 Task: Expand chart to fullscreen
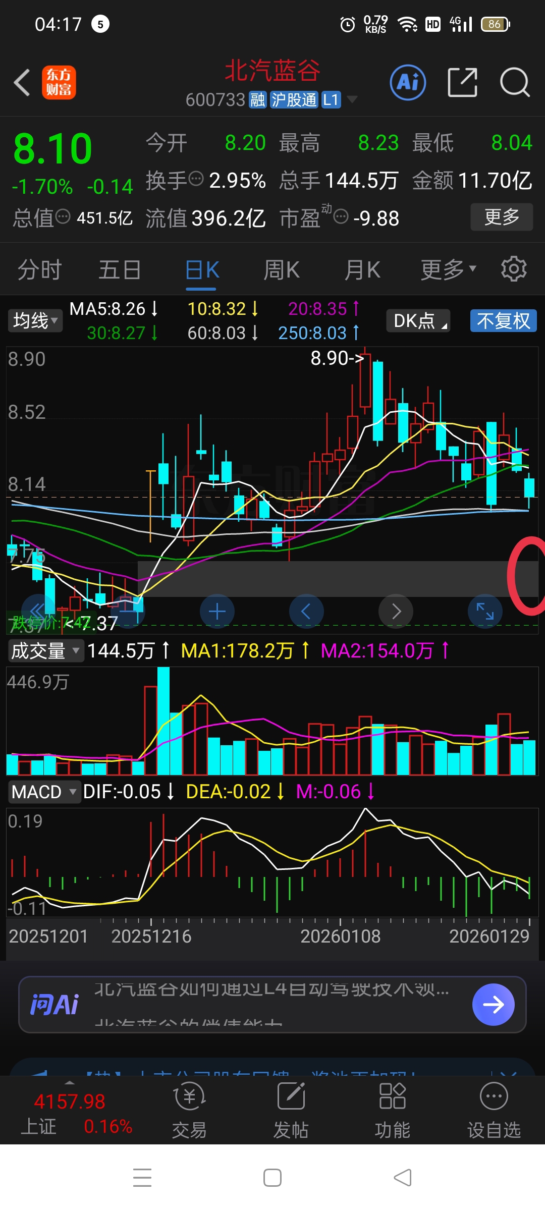[485, 612]
